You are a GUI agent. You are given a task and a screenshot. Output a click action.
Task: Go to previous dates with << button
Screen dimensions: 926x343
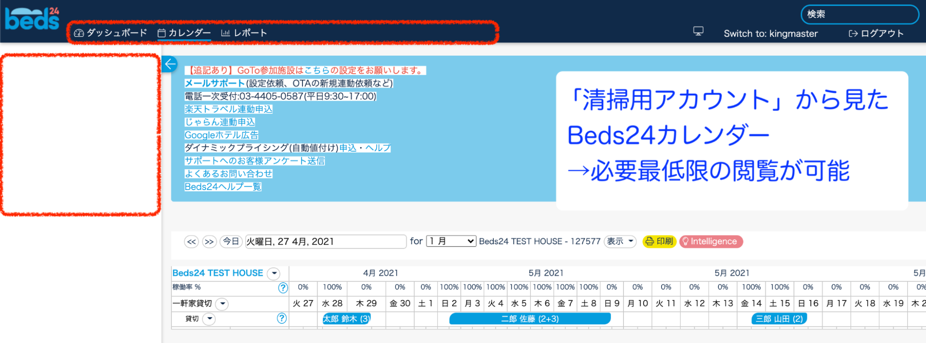[x=191, y=241]
